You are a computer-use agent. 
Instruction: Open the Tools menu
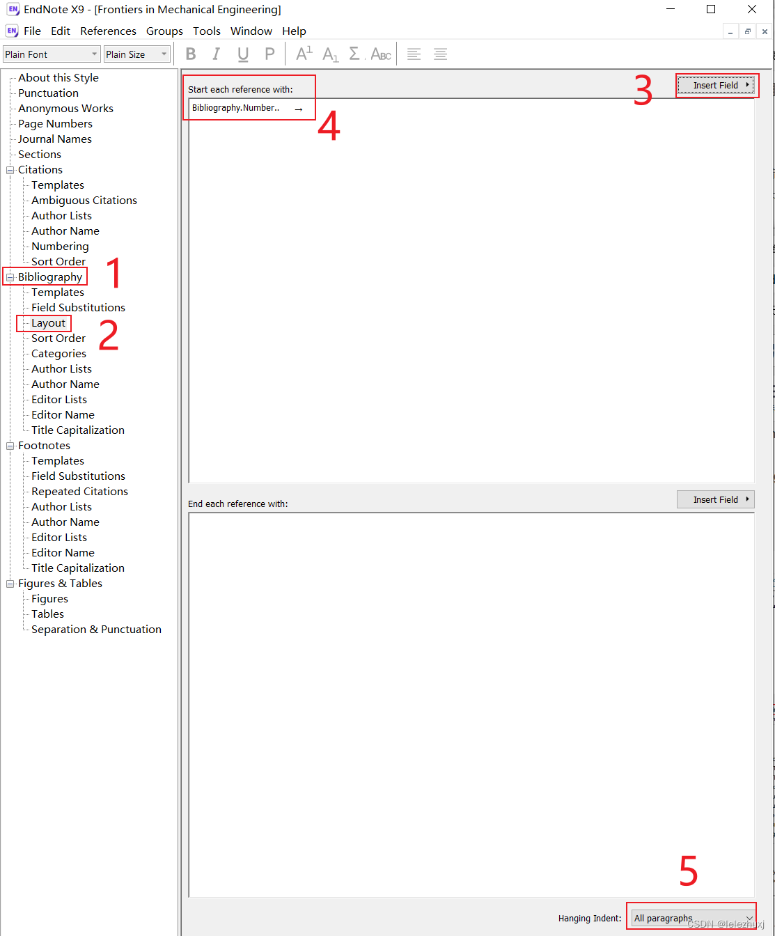pyautogui.click(x=207, y=31)
